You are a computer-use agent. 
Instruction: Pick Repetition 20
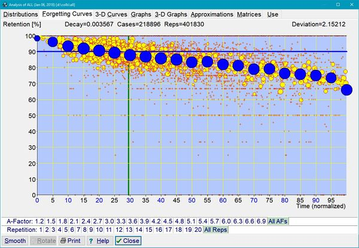(x=198, y=229)
